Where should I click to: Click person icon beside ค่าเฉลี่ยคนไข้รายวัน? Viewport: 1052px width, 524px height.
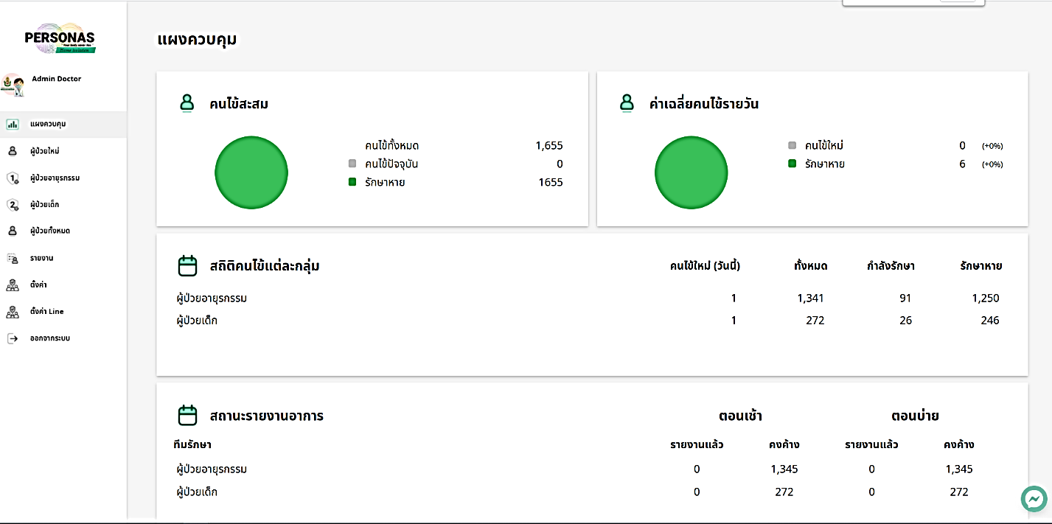coord(627,103)
